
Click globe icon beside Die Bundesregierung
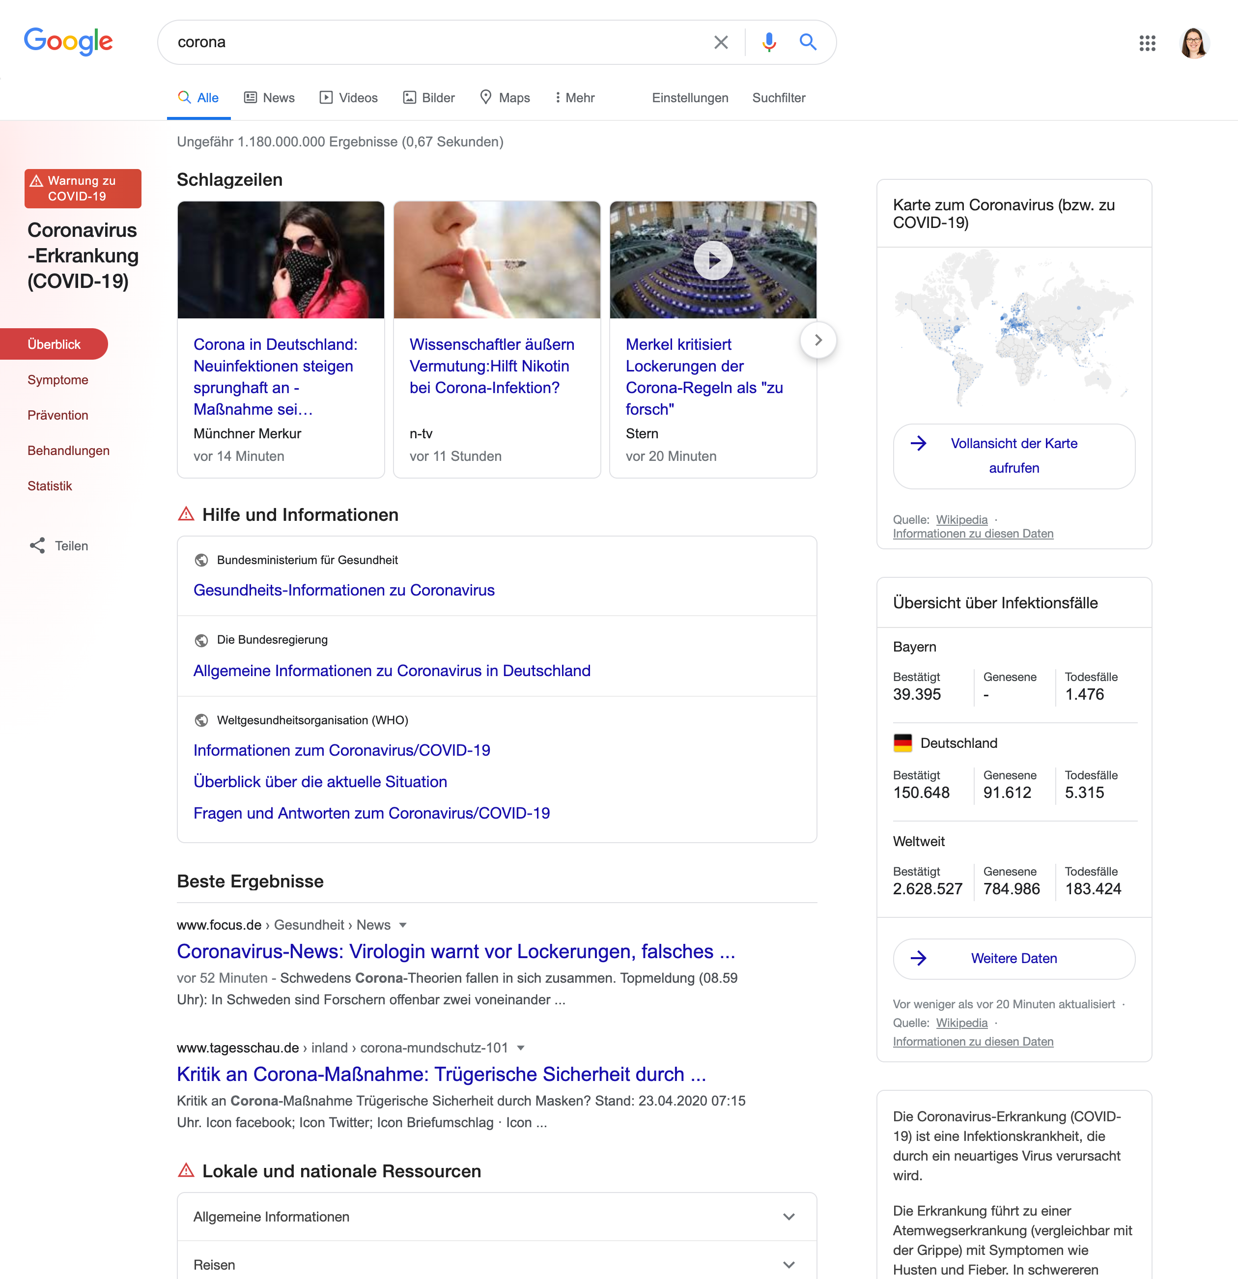coord(201,640)
